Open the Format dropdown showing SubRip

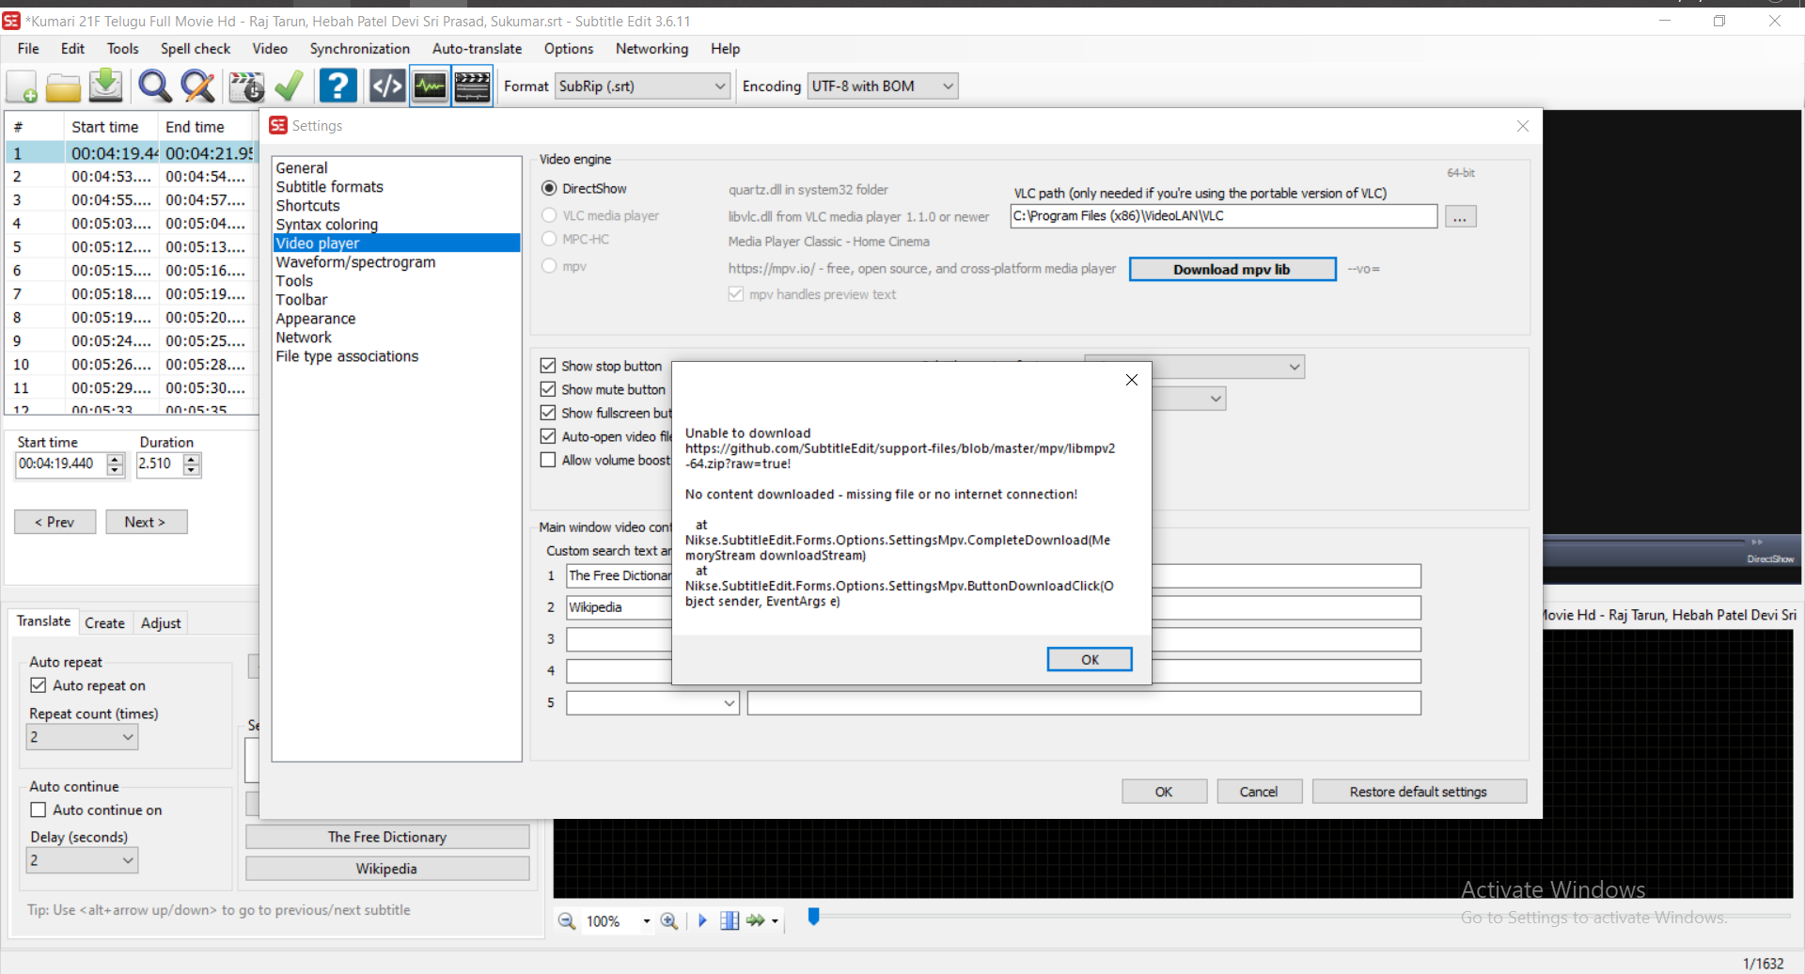pyautogui.click(x=719, y=86)
